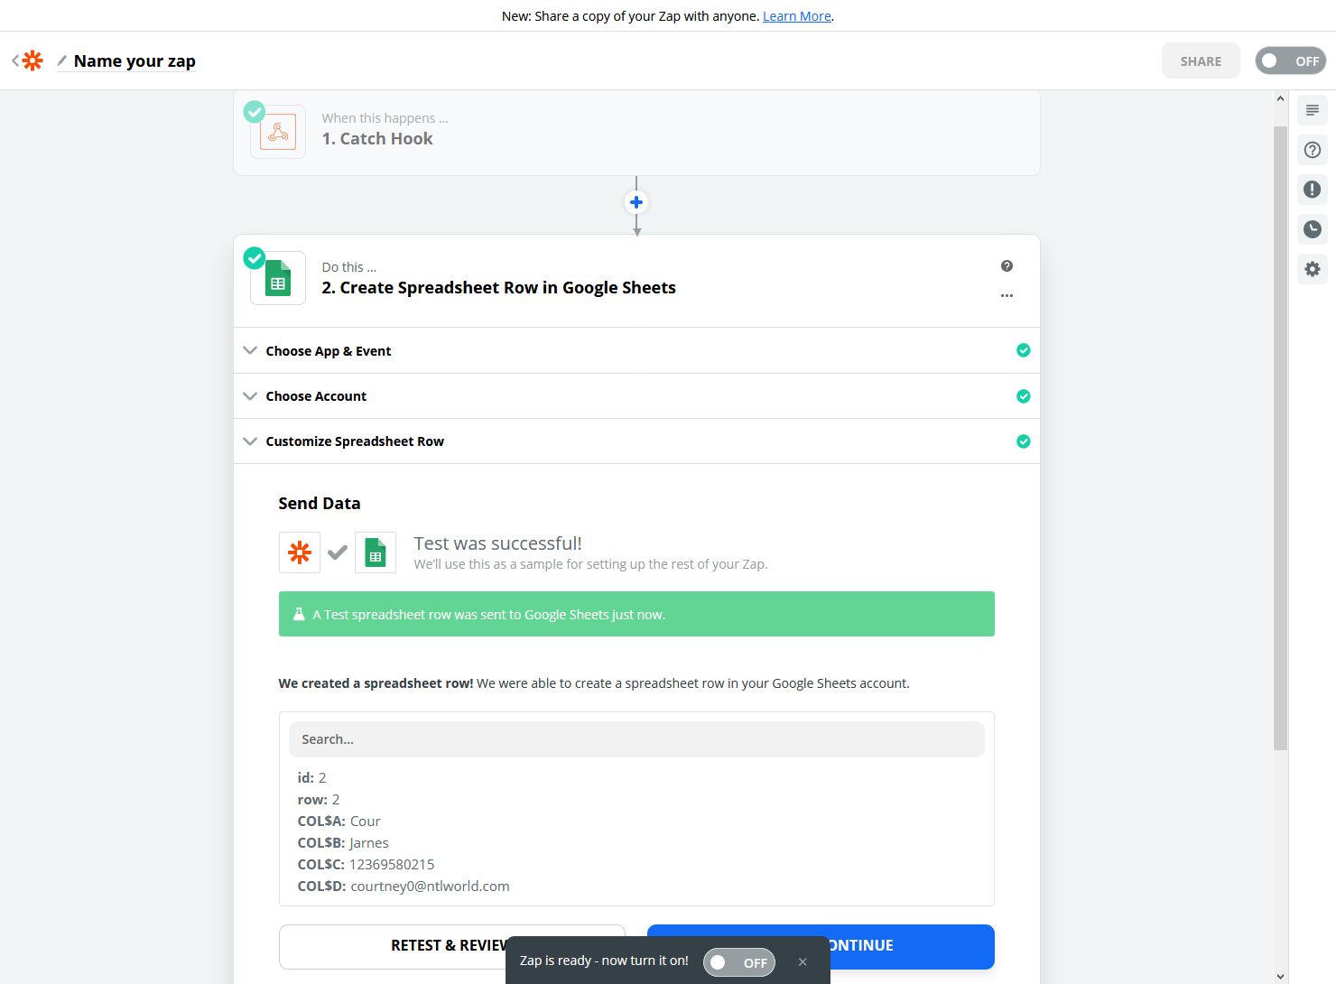Screen dimensions: 1336x984
Task: Open the 1. Catch Hook step
Action: [x=636, y=132]
